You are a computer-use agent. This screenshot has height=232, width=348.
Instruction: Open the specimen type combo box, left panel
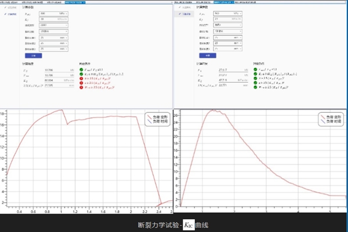[x=53, y=31]
